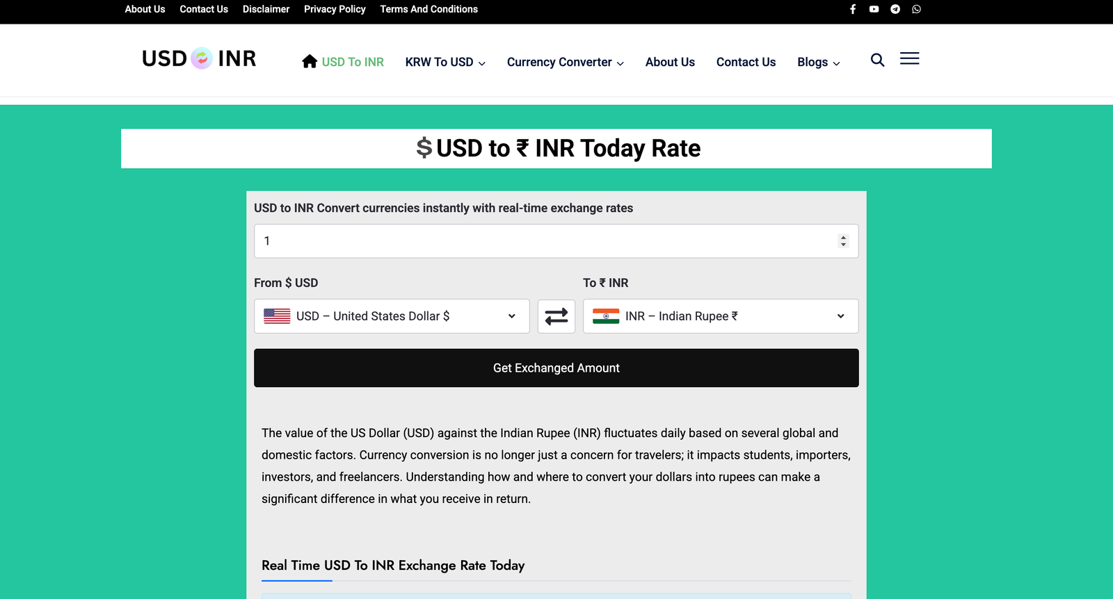Click the USD INR site logo
This screenshot has height=599, width=1113.
pyautogui.click(x=199, y=59)
